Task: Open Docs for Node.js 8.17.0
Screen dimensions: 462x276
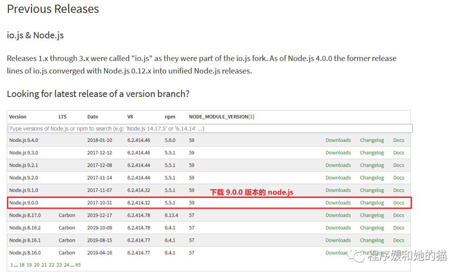Action: (399, 215)
